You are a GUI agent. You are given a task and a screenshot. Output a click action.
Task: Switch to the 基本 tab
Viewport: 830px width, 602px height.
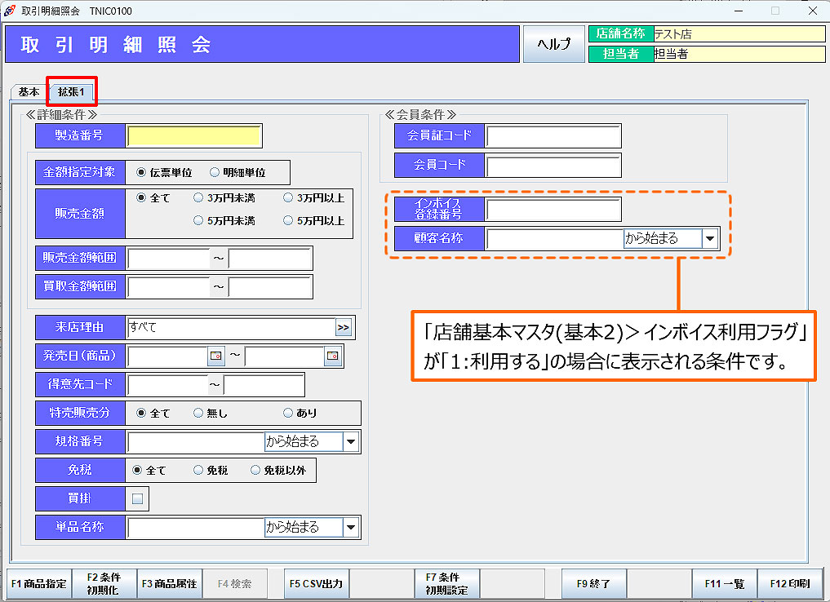(29, 92)
